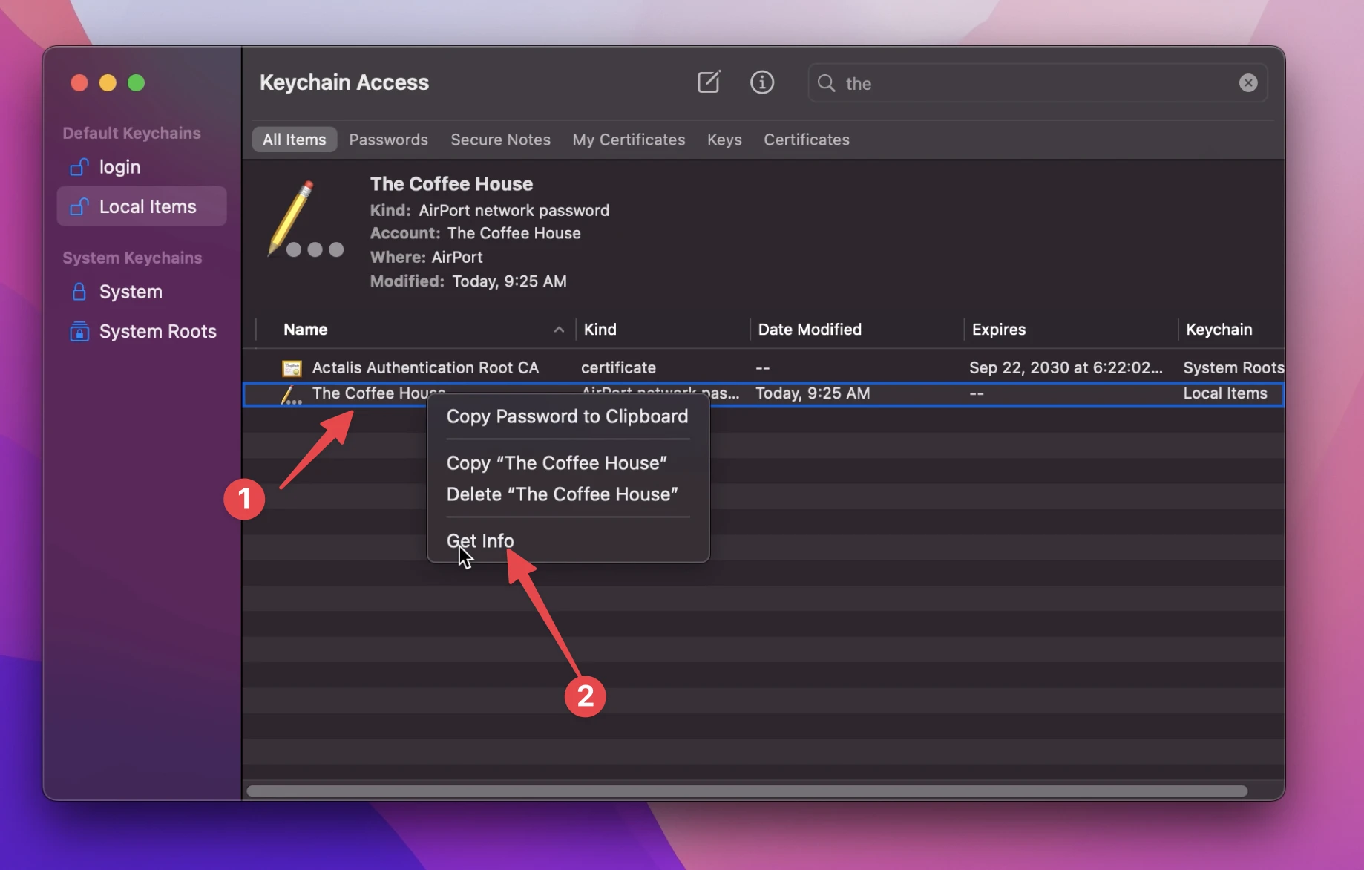Screen dimensions: 1364x870
Task: Switch to the My Certificates tab
Action: point(629,140)
